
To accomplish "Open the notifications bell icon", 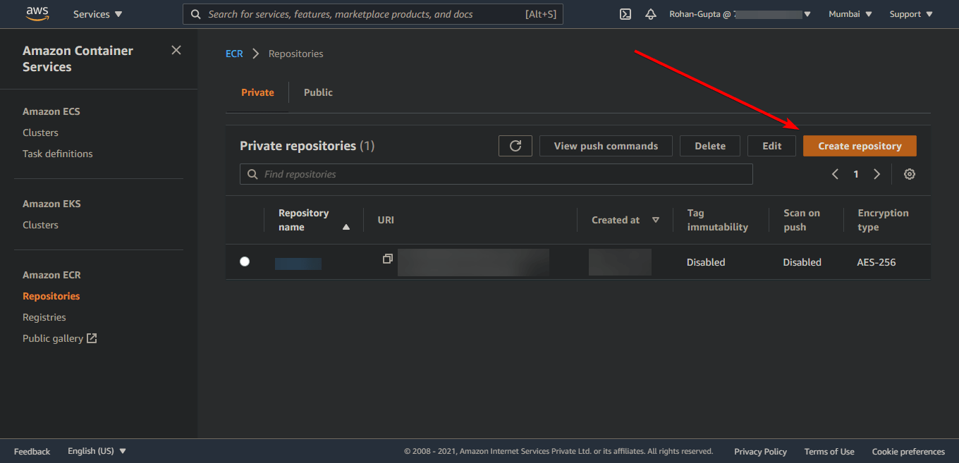I will tap(651, 14).
